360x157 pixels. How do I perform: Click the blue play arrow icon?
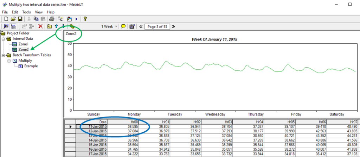76,19
